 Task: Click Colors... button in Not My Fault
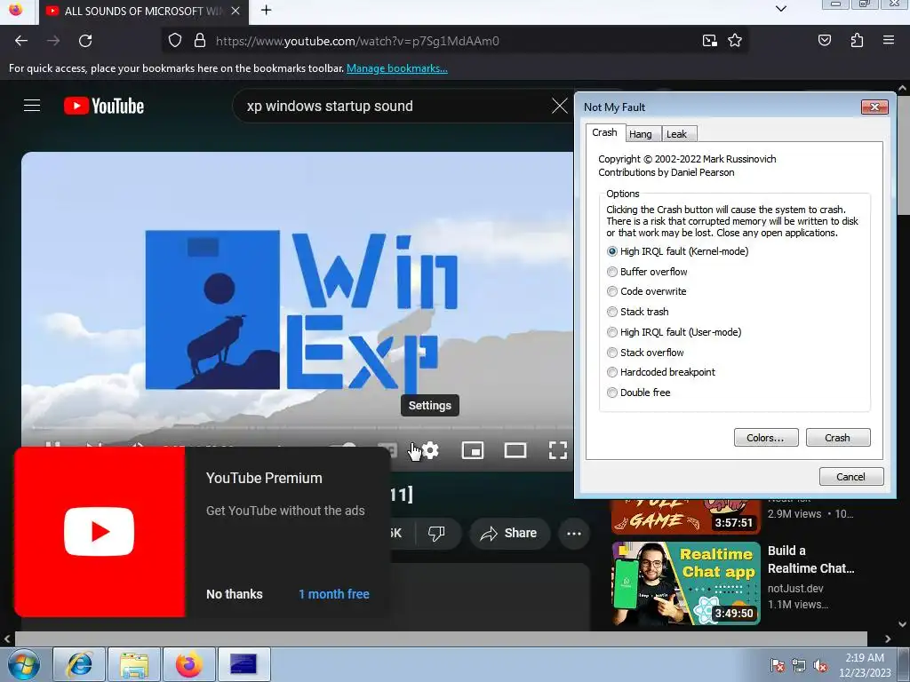pos(766,438)
